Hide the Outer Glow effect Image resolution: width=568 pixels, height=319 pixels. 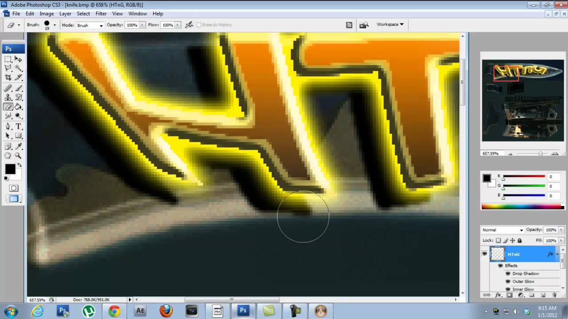(x=508, y=281)
